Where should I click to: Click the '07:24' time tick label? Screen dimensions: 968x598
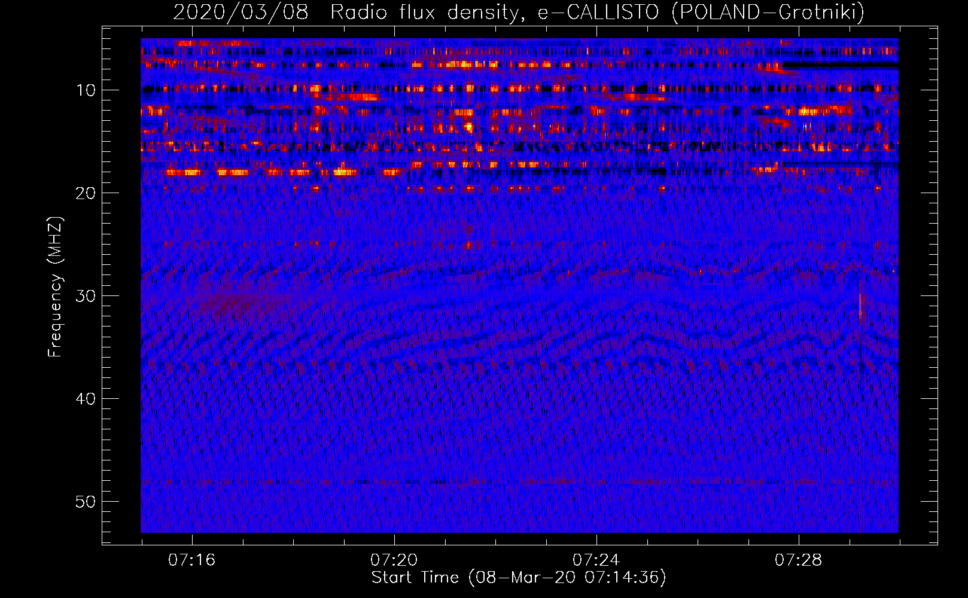pyautogui.click(x=596, y=560)
